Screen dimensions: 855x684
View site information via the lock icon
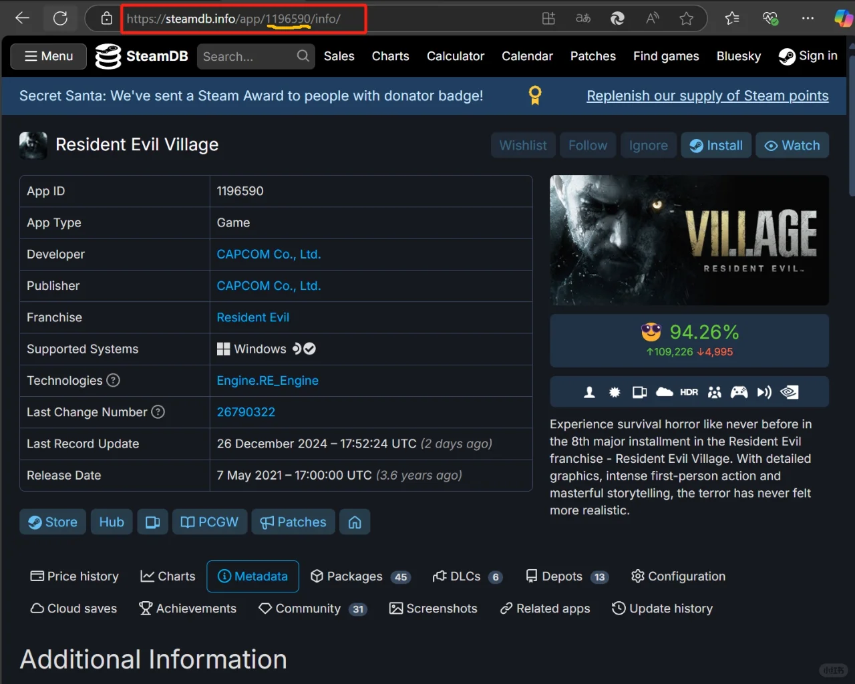(106, 19)
